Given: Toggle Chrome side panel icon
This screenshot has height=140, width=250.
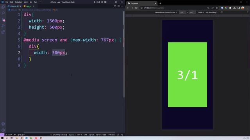Looking at the screenshot, I should (239, 8).
